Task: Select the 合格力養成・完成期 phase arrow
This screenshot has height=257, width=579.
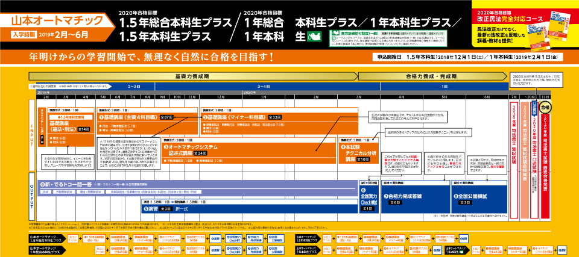Action: coord(433,76)
